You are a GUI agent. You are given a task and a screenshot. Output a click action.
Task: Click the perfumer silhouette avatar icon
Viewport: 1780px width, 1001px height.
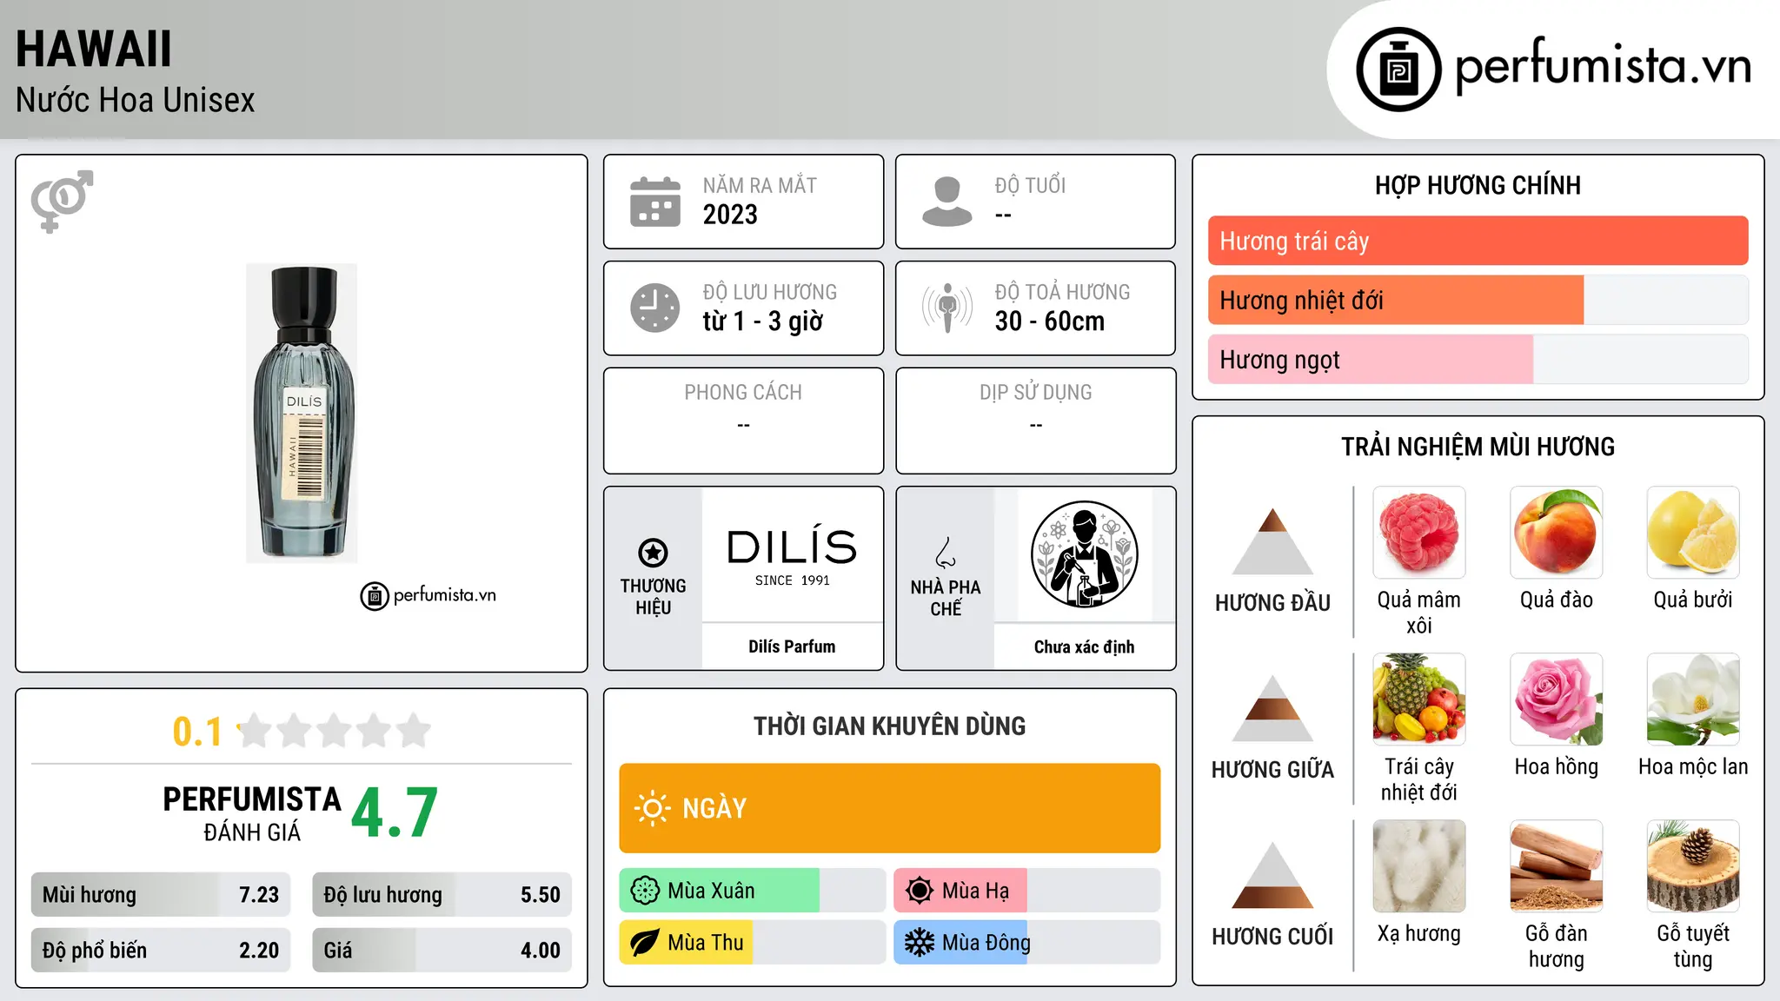(x=1084, y=554)
